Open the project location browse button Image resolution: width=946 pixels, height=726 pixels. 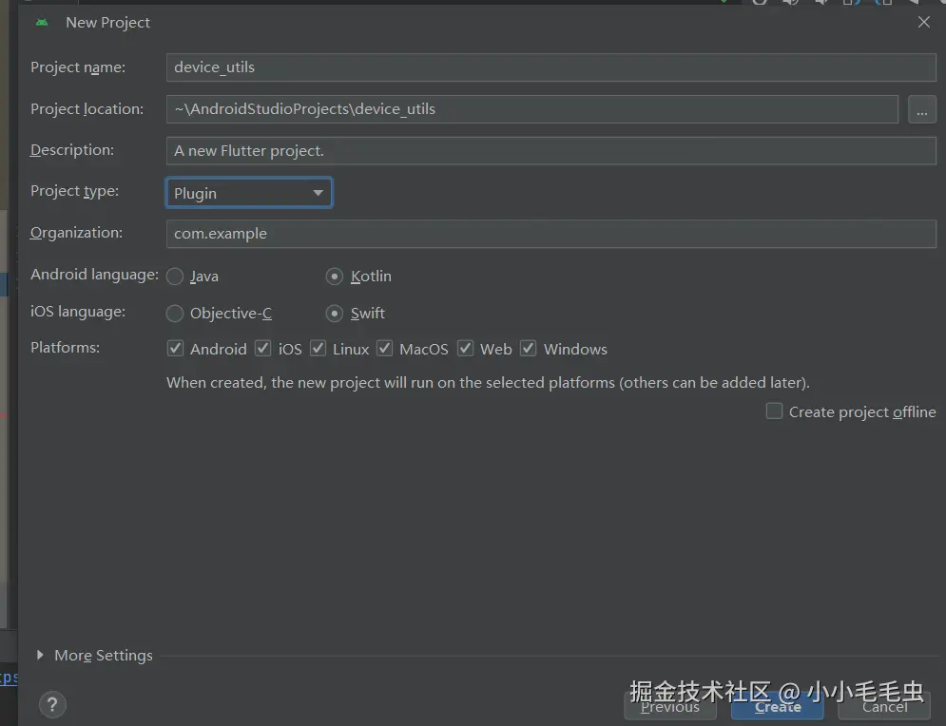[x=922, y=109]
